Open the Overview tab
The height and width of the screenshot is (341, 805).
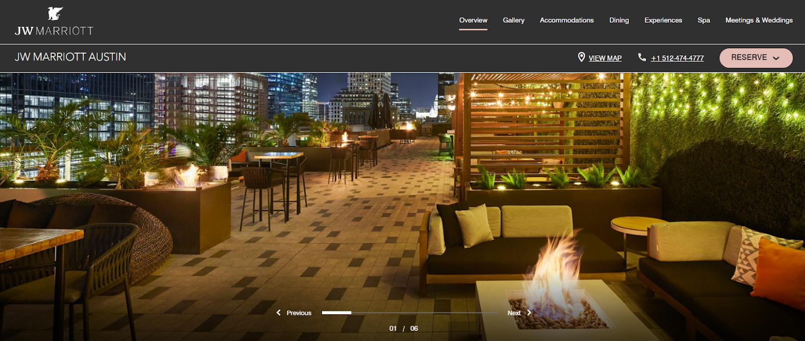click(x=473, y=20)
